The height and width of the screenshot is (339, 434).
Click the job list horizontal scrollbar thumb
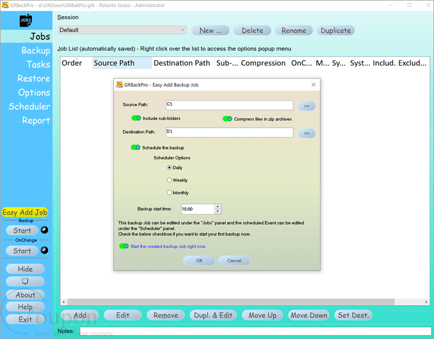231,302
